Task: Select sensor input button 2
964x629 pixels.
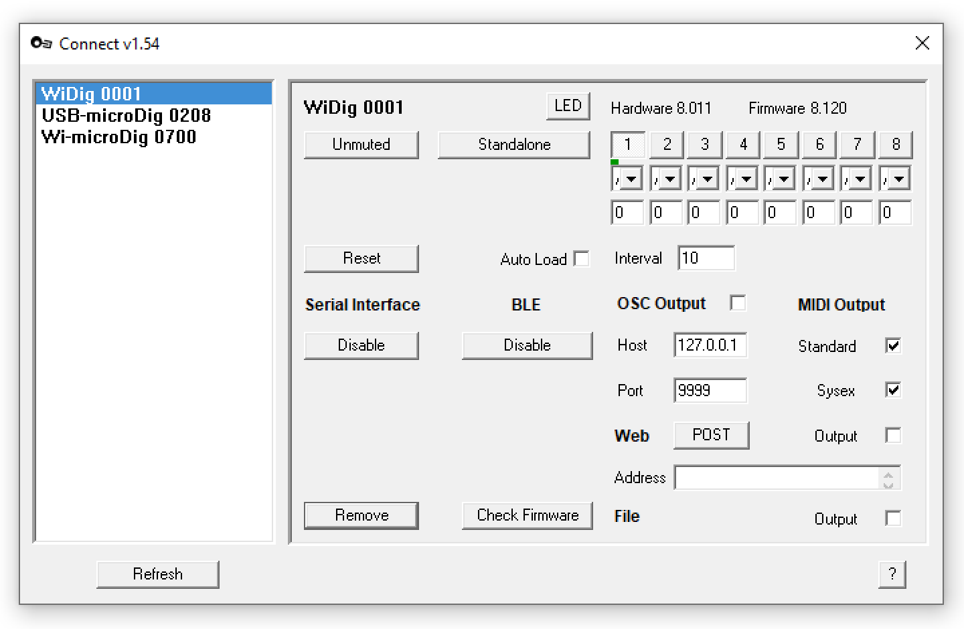Action: coord(667,145)
